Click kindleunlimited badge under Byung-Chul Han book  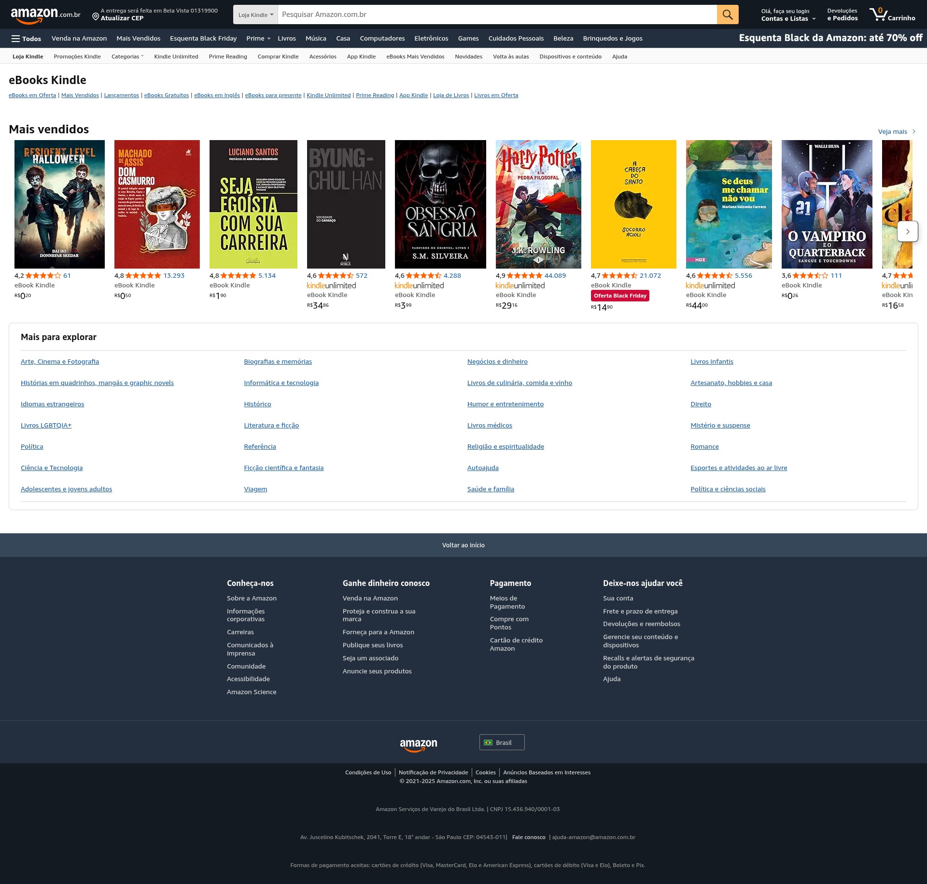tap(331, 285)
